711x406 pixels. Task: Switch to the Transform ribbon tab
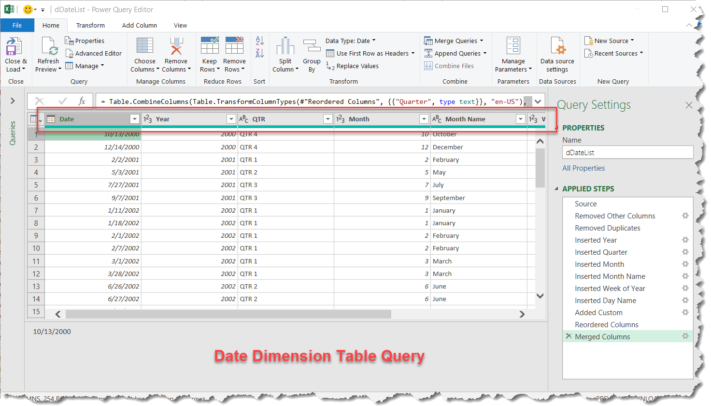(x=90, y=25)
